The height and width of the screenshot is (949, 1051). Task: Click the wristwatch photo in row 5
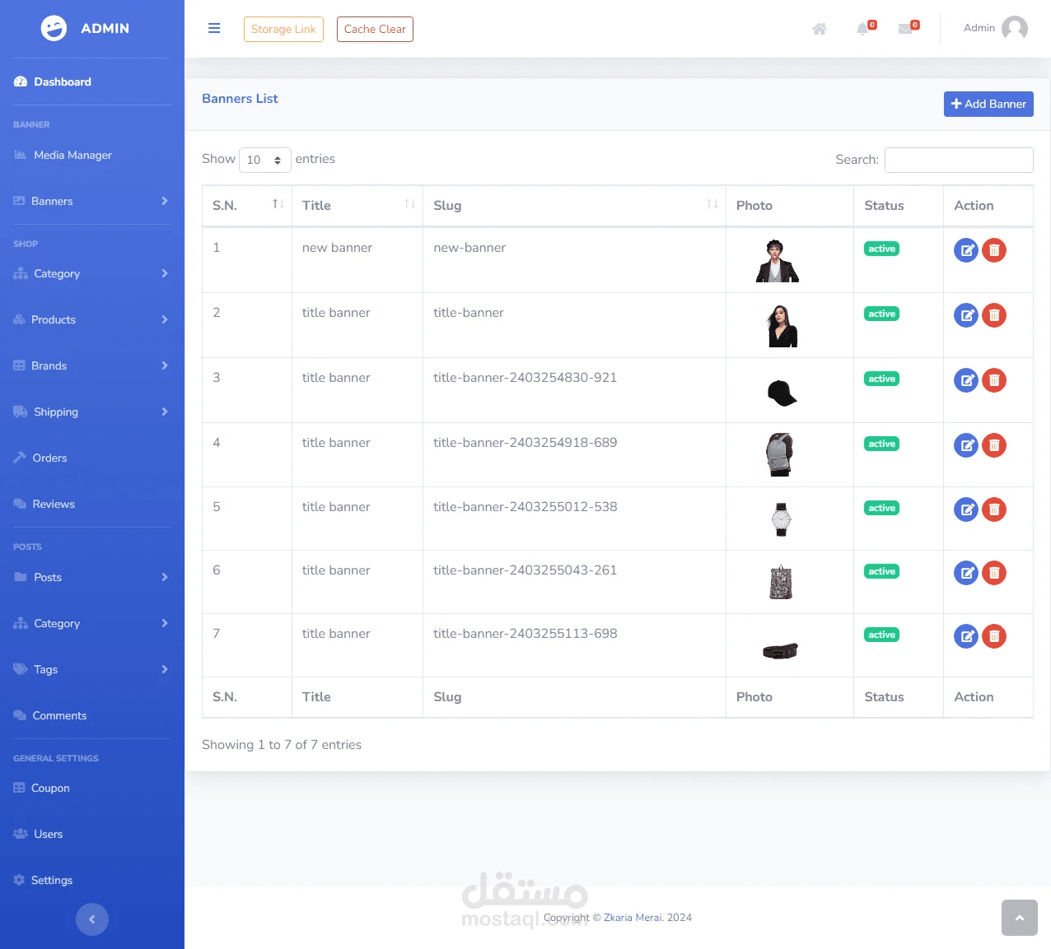[x=781, y=519]
